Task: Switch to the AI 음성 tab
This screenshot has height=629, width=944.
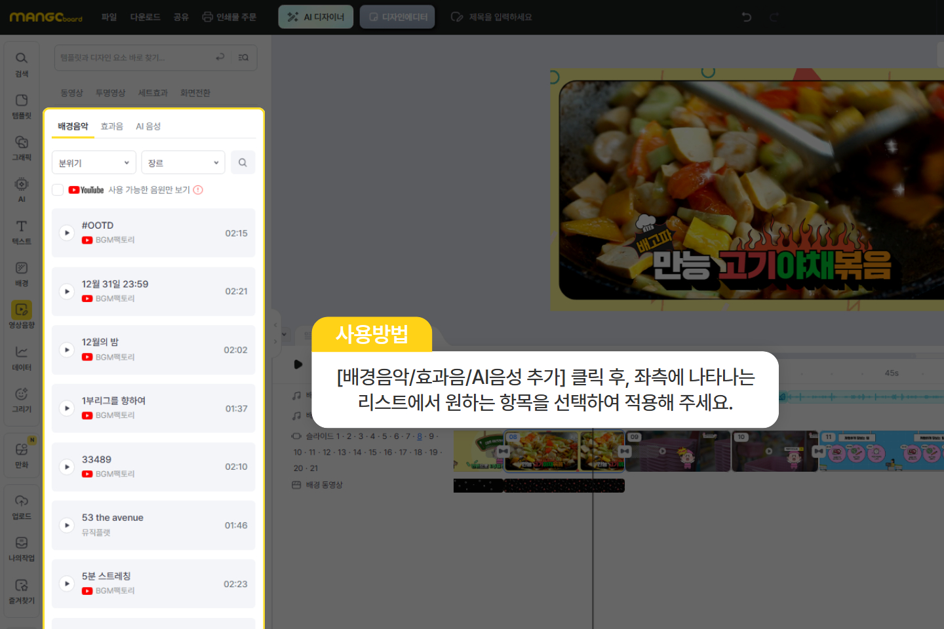Action: [148, 126]
